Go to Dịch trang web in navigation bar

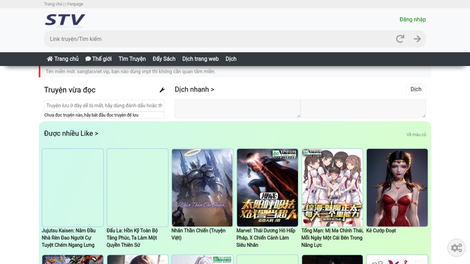200,59
